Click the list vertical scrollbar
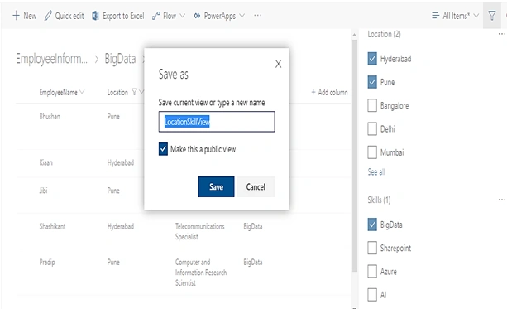 pyautogui.click(x=354, y=156)
